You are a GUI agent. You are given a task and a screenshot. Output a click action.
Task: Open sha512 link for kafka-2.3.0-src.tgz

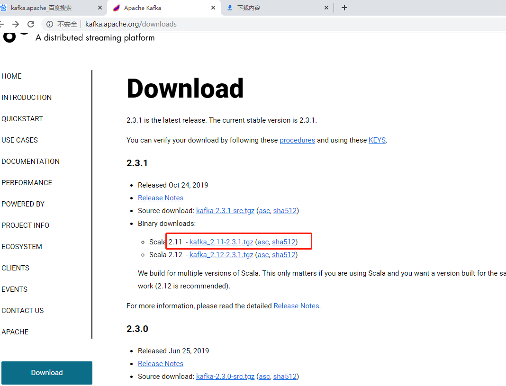[x=285, y=377]
